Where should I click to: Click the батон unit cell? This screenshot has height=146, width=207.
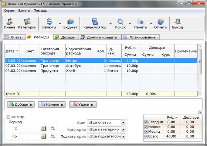(114, 71)
